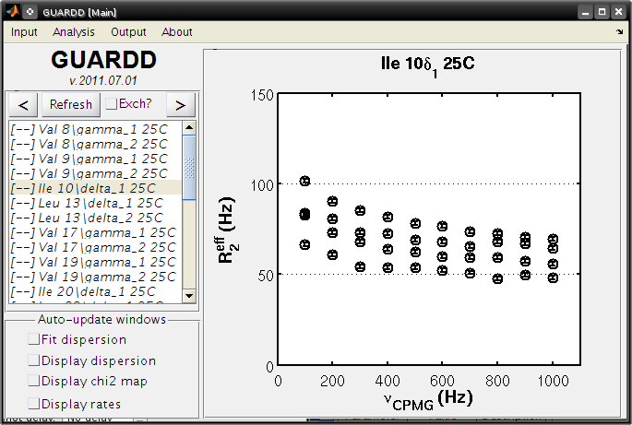Open the Output menu
This screenshot has height=425, width=632.
coord(128,32)
